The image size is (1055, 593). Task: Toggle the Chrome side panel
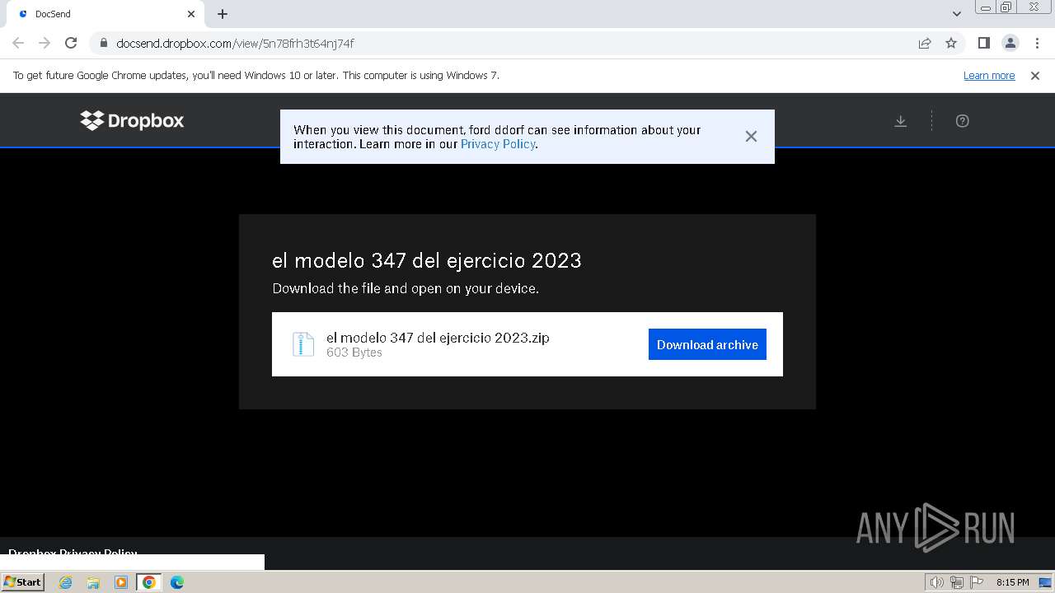[x=984, y=43]
